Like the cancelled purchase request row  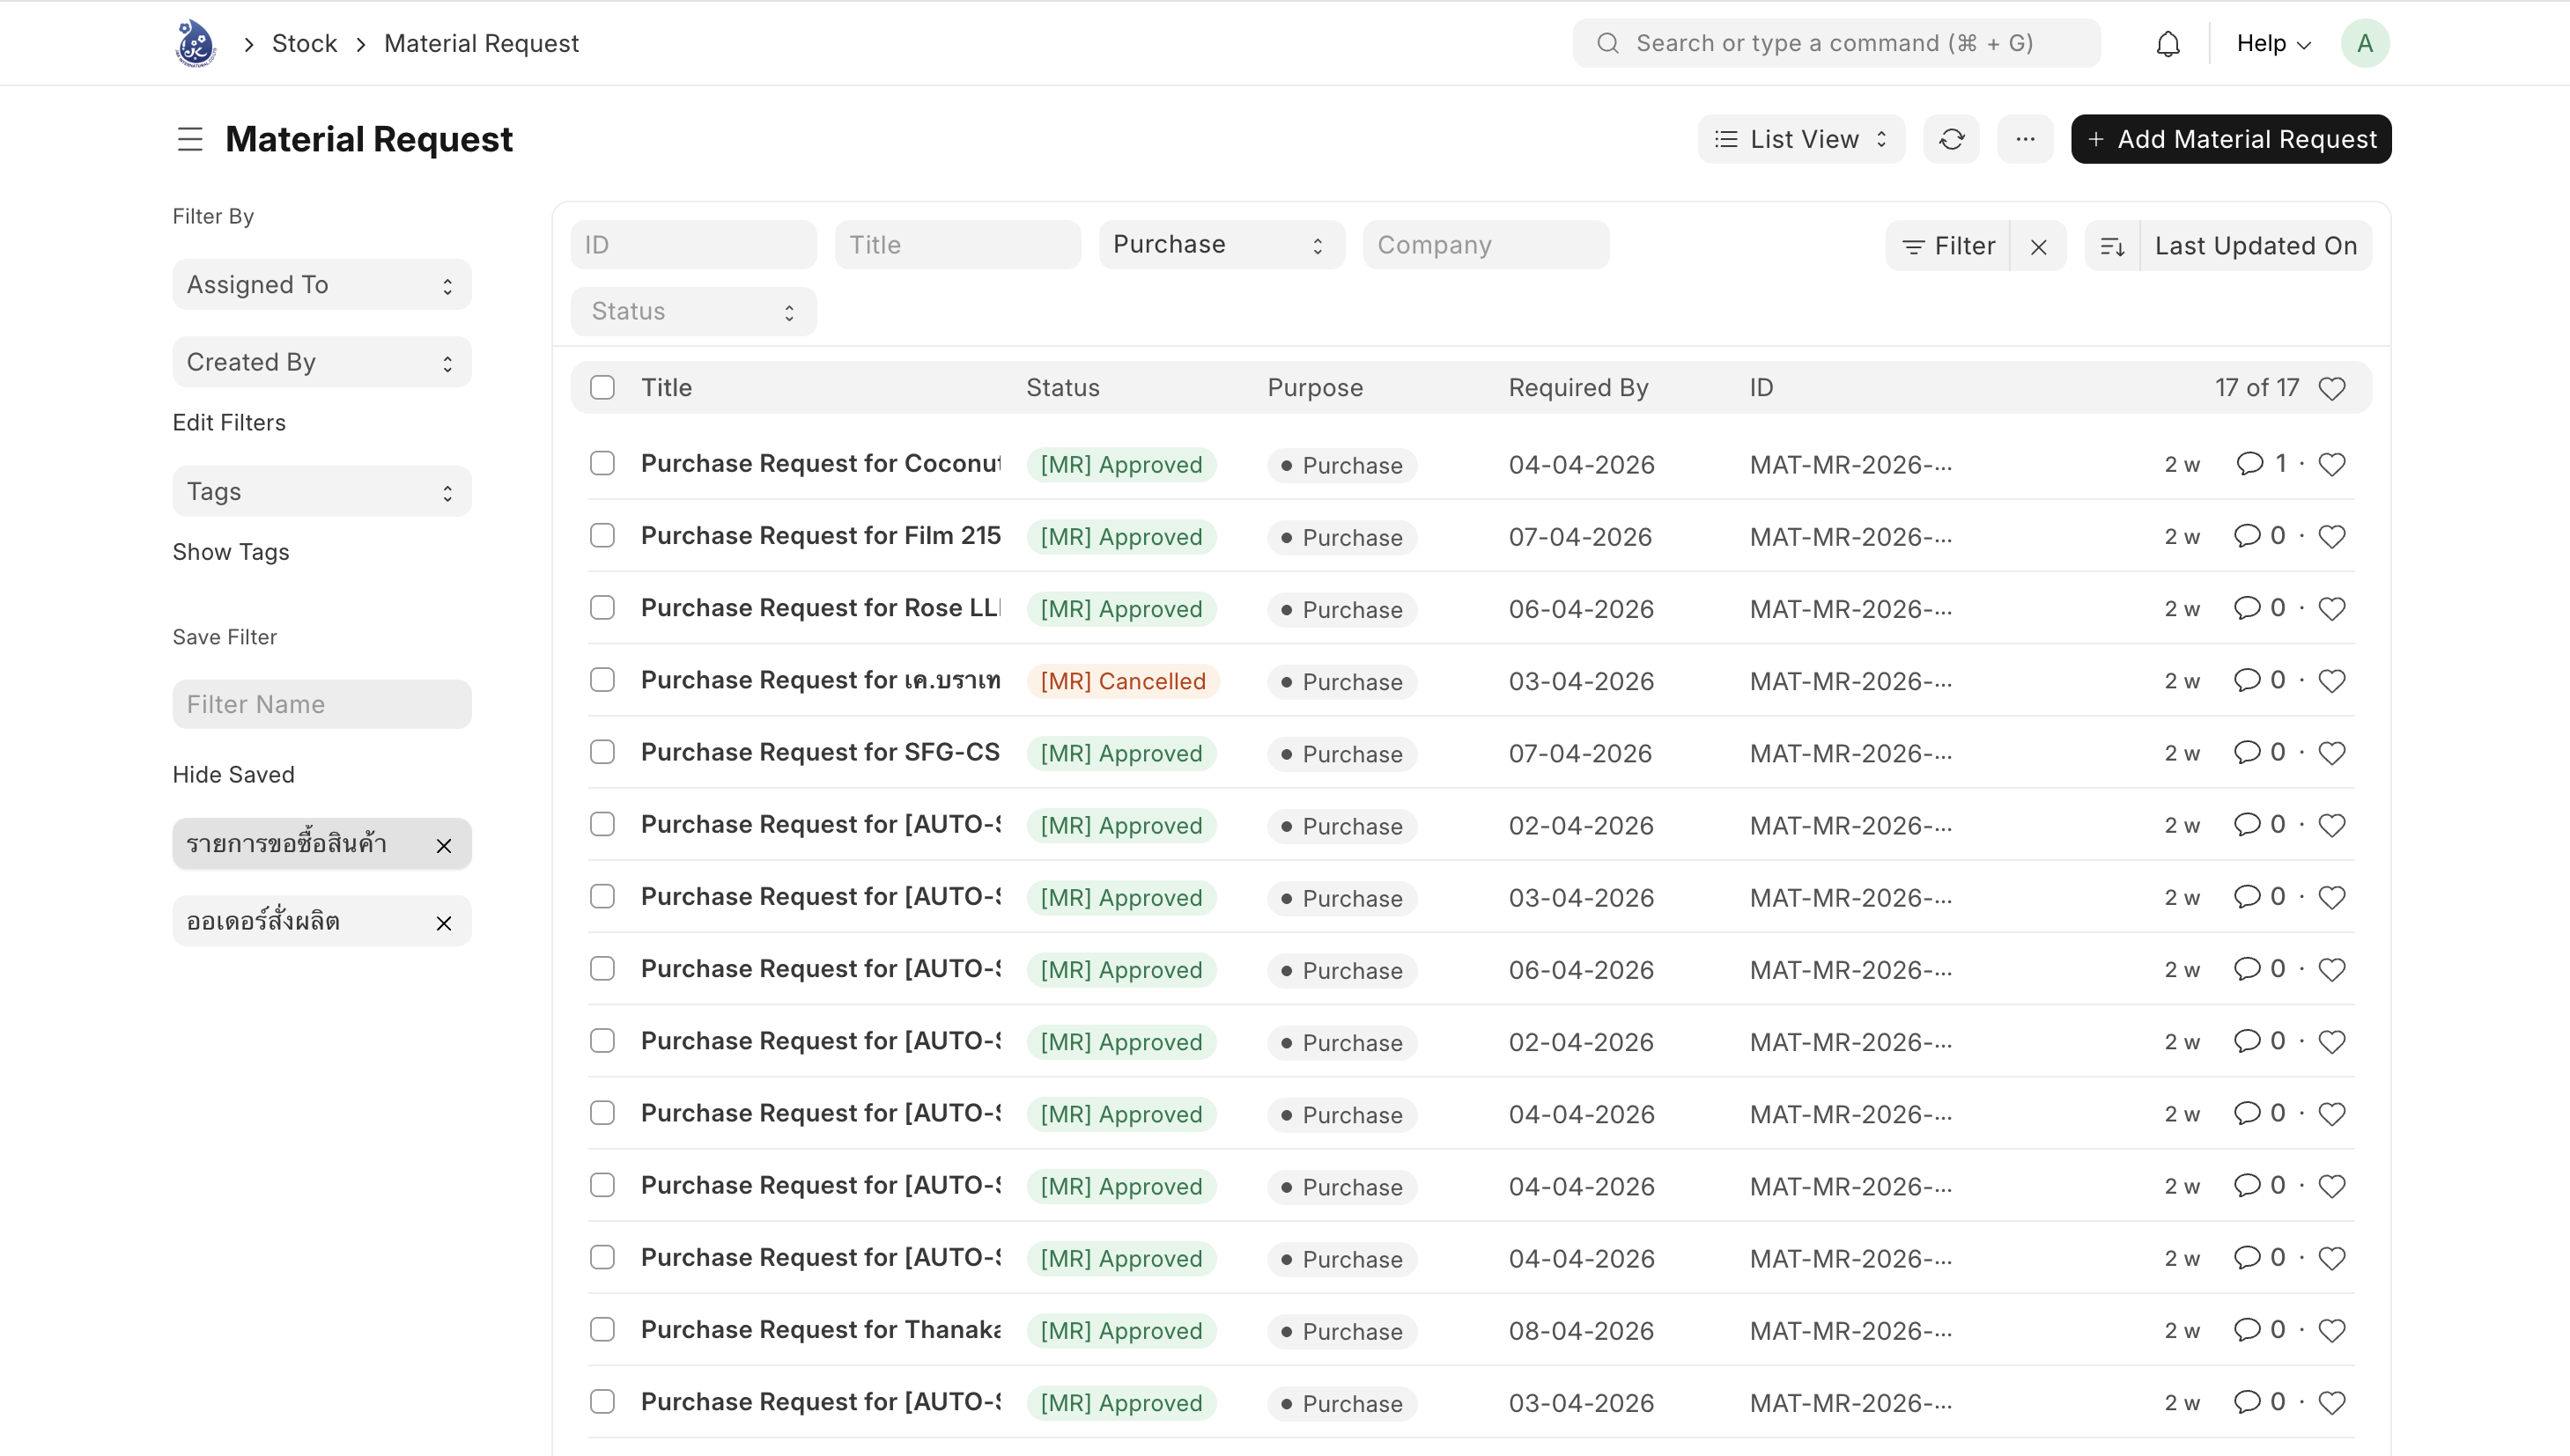point(2332,680)
